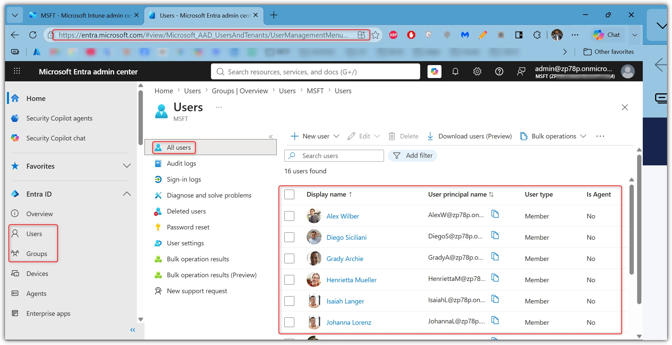Open the browser split screen icon
672x345 pixels.
[519, 35]
